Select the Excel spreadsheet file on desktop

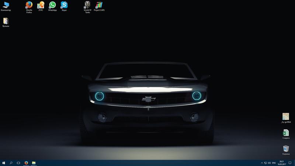[x=286, y=133]
